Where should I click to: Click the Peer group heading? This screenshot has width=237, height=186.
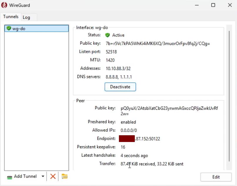point(80,101)
